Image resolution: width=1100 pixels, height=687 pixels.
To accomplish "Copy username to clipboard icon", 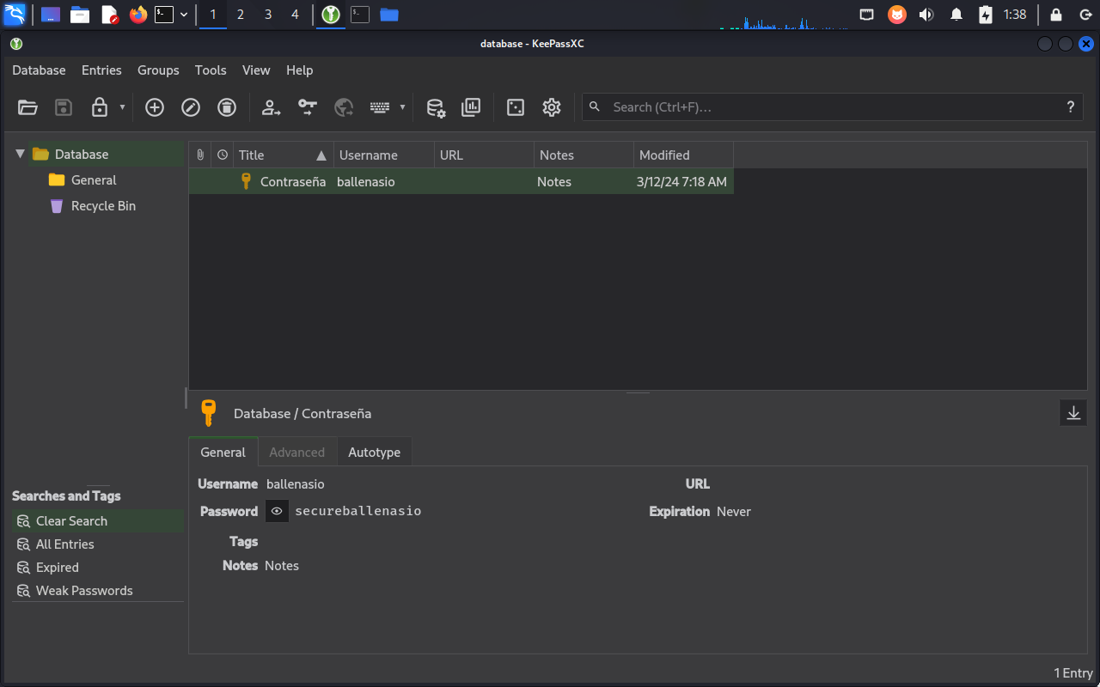I will pos(272,107).
